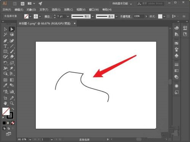Select the Line Segment tool
Viewport: 190px width, 142px height.
pos(12,46)
